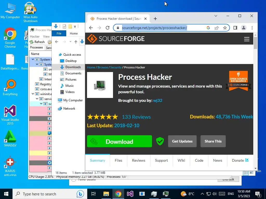Viewport: 266px width, 199px height.
Task: Click File Explorer up arrow
Action: pyautogui.click(x=76, y=42)
